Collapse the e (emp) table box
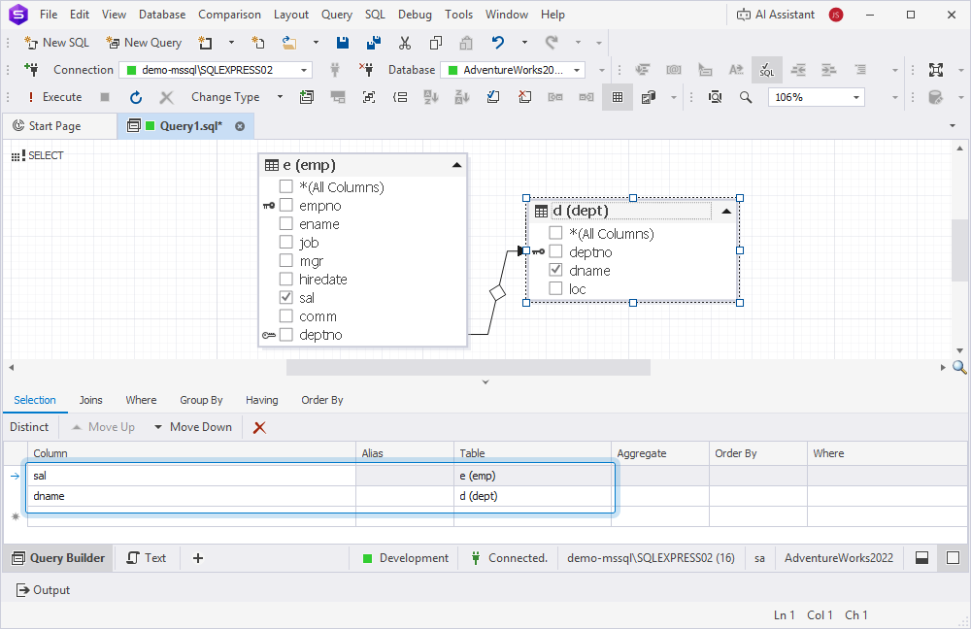This screenshot has width=971, height=629. tap(456, 166)
